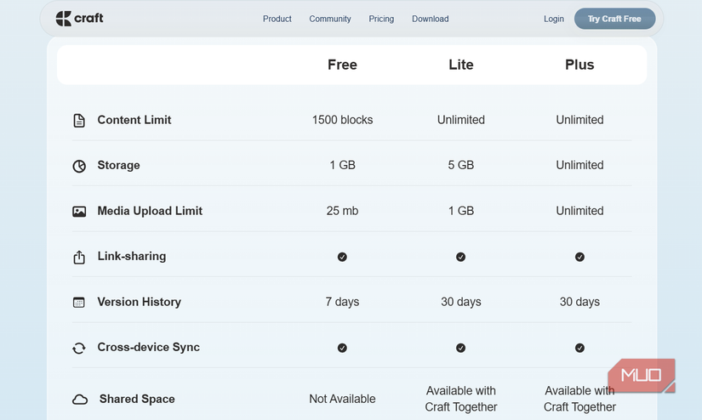Click the Storage pie chart icon
702x420 pixels.
tap(79, 166)
